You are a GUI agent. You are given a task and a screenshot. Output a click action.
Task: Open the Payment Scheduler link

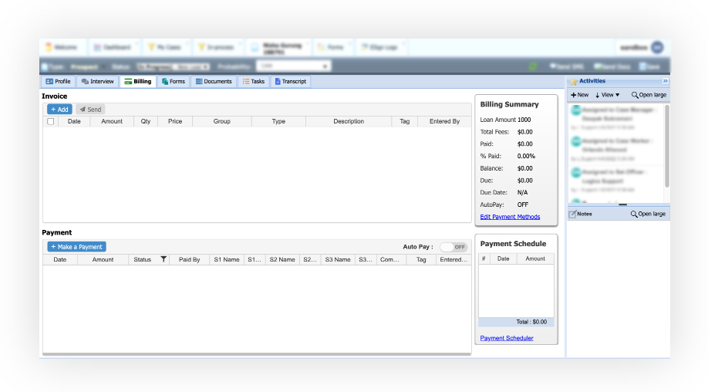(x=507, y=338)
